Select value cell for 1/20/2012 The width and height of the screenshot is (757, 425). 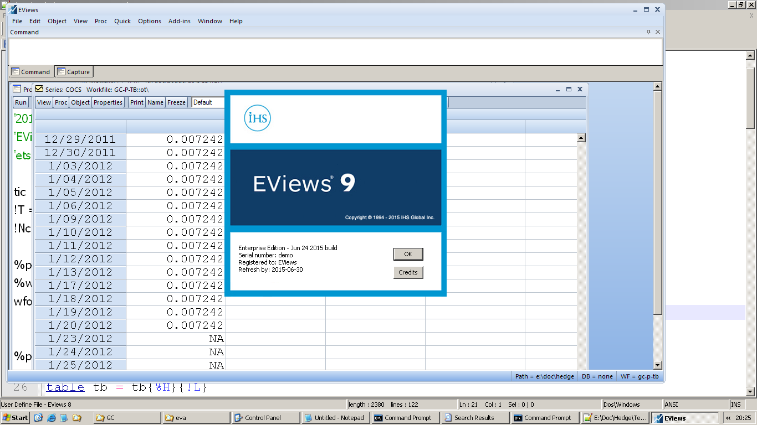[x=176, y=325]
